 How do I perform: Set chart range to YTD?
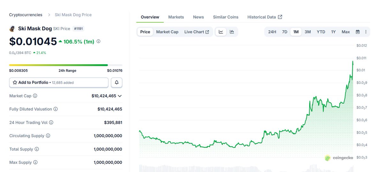321,32
